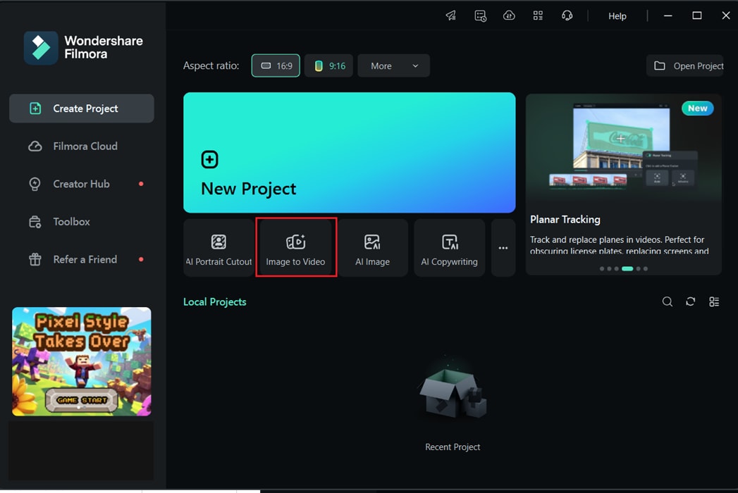Screen dimensions: 738x493
Task: Open Image to Video tool
Action: 295,248
